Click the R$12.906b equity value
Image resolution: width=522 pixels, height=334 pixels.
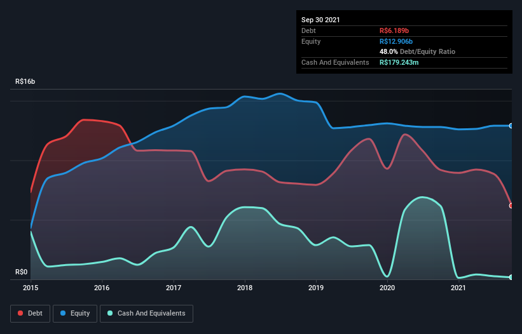coord(396,41)
